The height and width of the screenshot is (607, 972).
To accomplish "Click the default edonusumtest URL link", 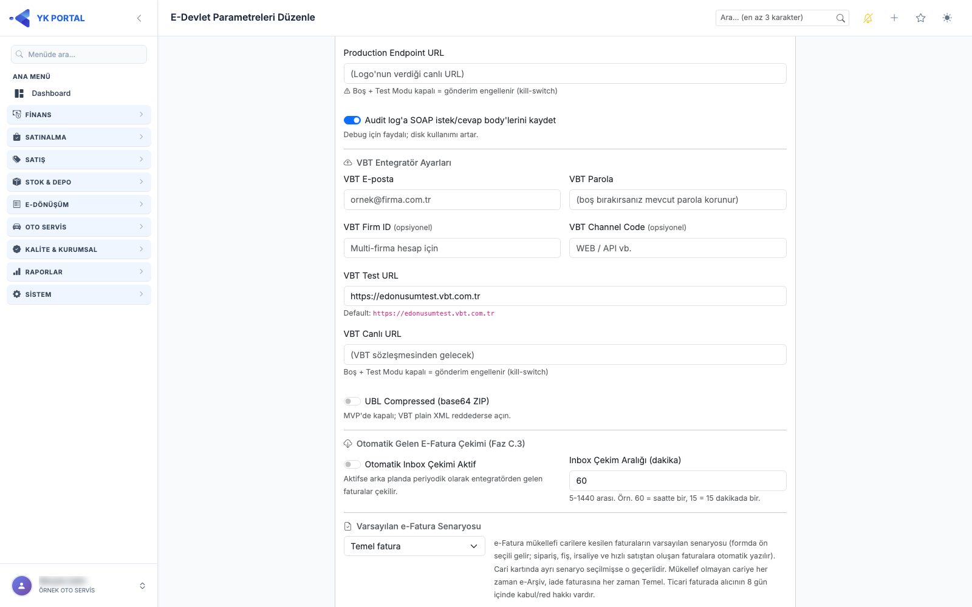I will (x=434, y=314).
